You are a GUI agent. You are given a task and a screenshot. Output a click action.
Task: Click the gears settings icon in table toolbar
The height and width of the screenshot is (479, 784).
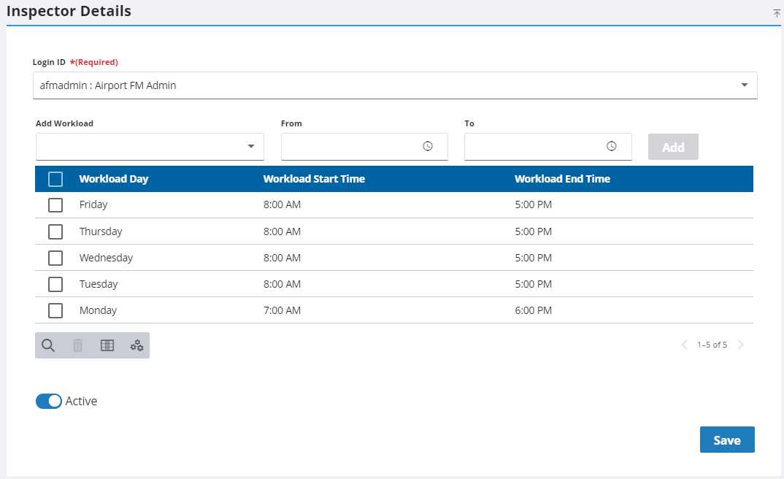tap(137, 345)
